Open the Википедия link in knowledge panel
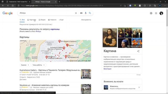Screen dimensions: 168x94 (x=107, y=69)
